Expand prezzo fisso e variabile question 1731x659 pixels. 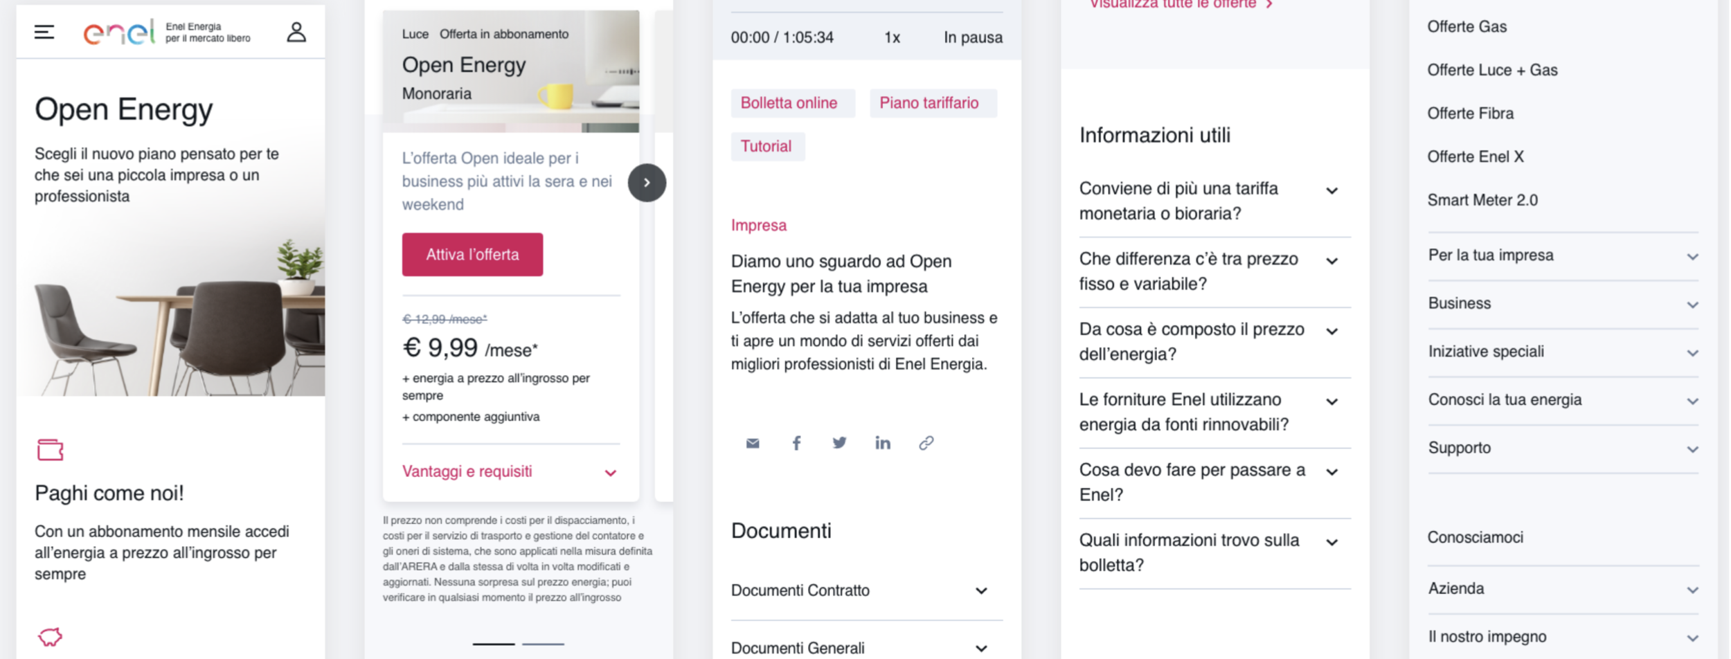(x=1214, y=272)
